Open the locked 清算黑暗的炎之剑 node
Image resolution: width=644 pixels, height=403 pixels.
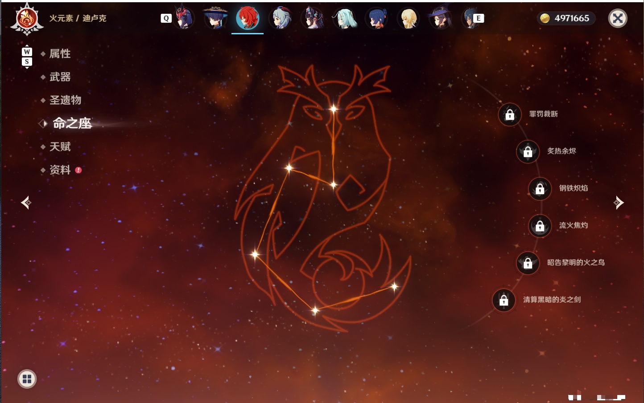(x=504, y=300)
